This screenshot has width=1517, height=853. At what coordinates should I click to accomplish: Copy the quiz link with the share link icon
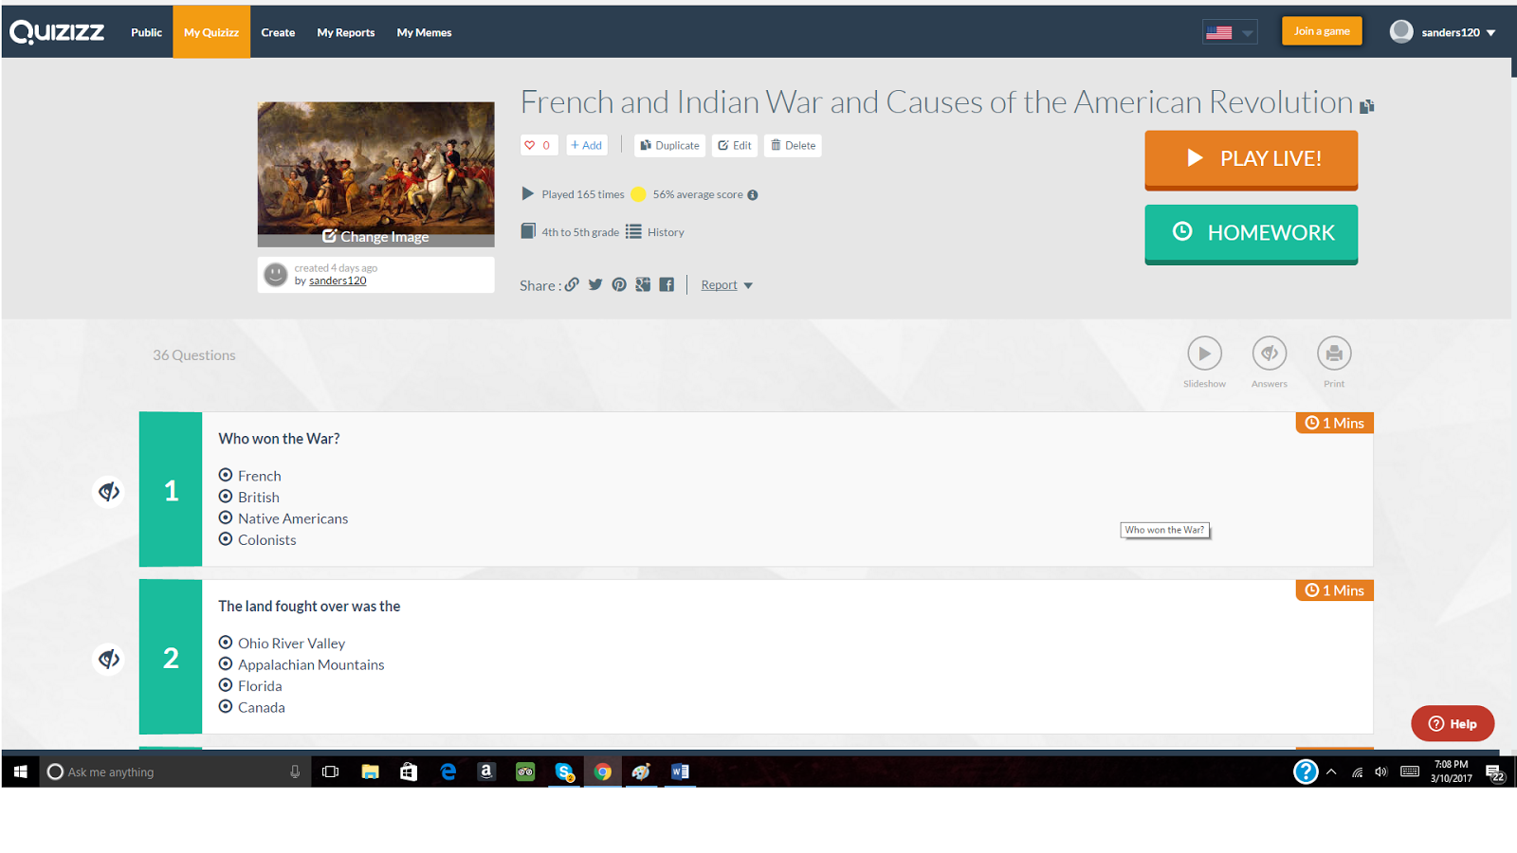pos(572,284)
